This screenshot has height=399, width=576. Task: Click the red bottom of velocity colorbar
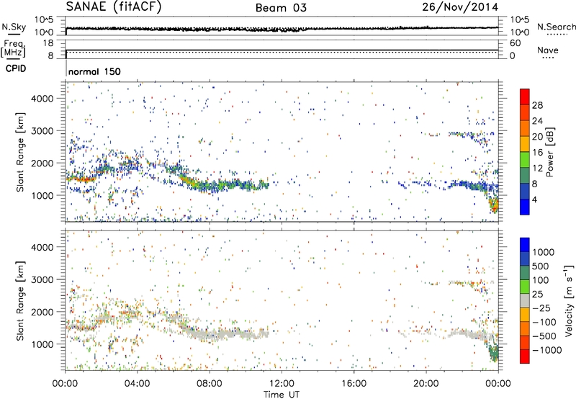[525, 357]
